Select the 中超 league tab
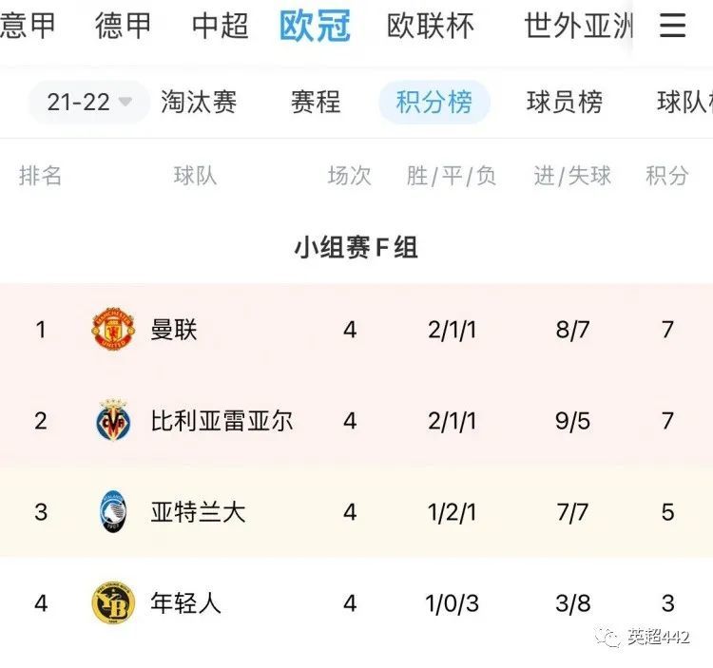Viewport: 713px width, 668px height. [221, 26]
